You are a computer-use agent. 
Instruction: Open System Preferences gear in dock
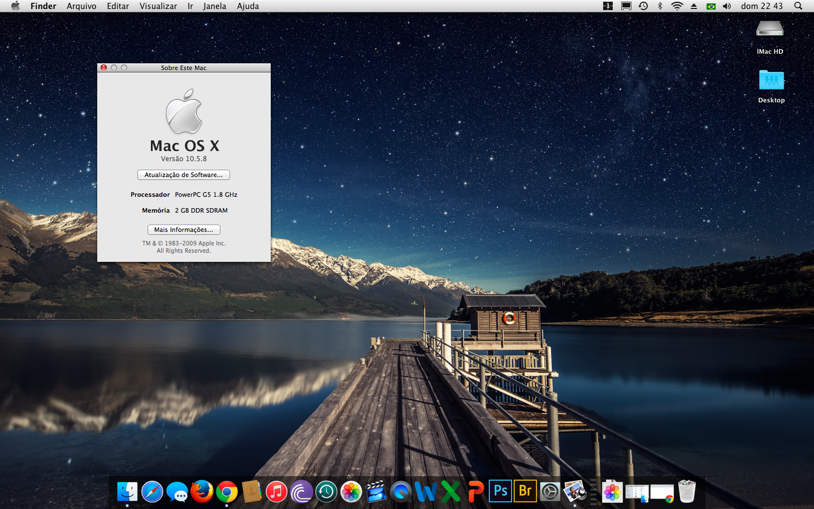pyautogui.click(x=550, y=492)
